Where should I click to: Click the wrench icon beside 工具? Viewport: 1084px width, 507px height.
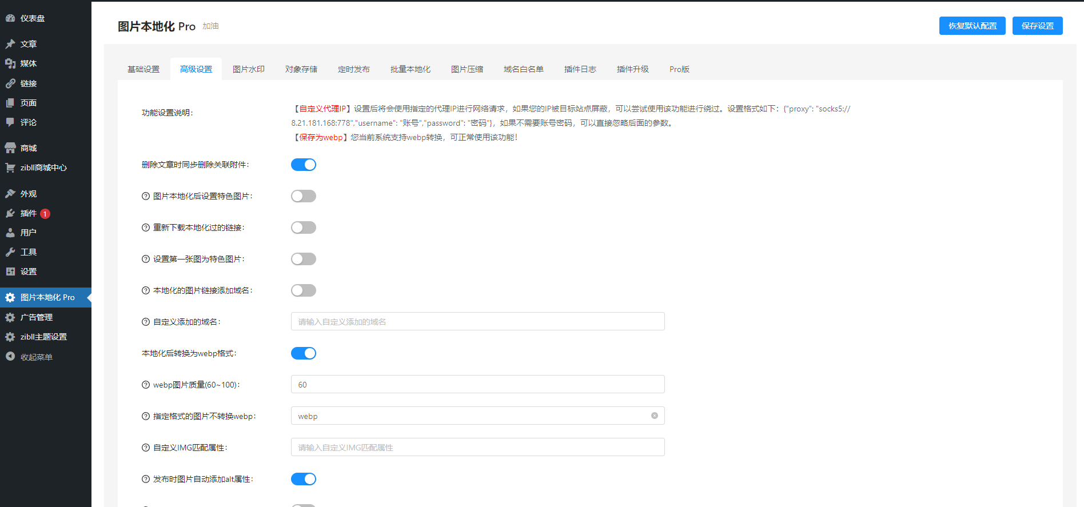pos(10,252)
